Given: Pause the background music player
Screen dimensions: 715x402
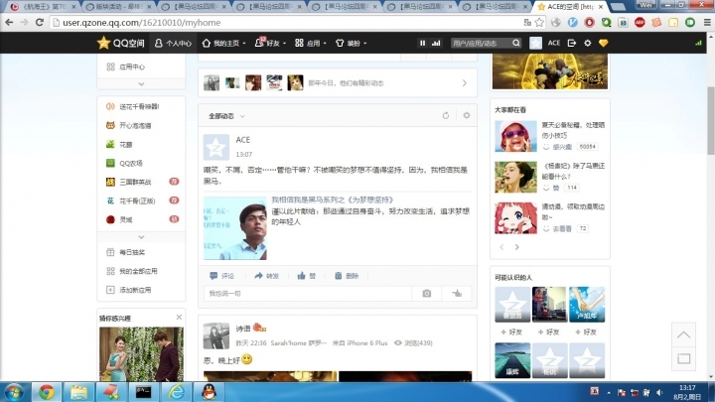Looking at the screenshot, I should coord(422,43).
